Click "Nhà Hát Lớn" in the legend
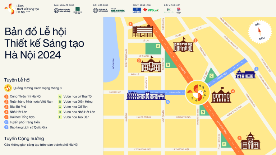Screen dimensions: 276x155 coord(20,112)
